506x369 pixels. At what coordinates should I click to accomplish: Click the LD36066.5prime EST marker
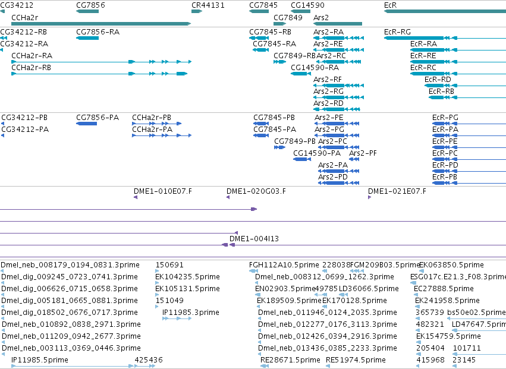[342, 295]
